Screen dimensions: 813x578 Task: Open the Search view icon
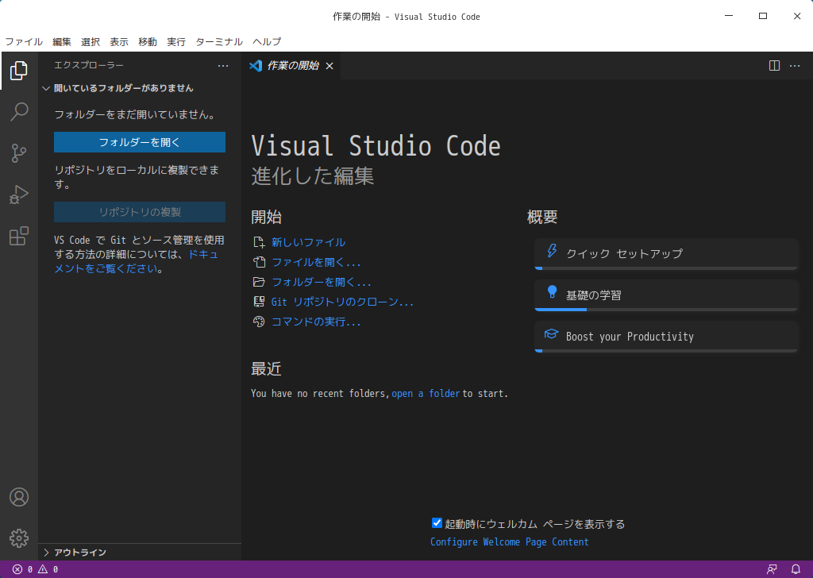pos(19,111)
